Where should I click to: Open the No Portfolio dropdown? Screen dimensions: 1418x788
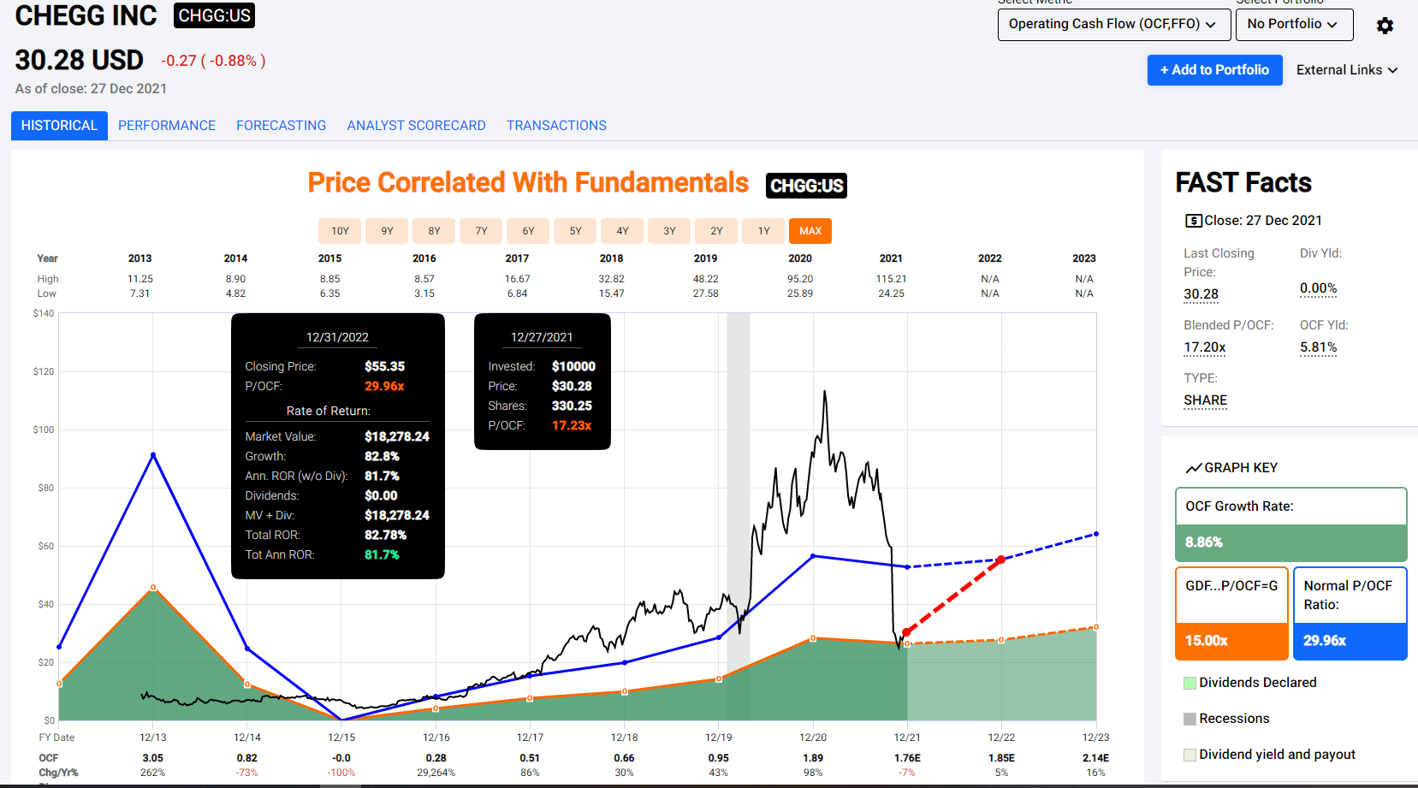click(x=1294, y=24)
